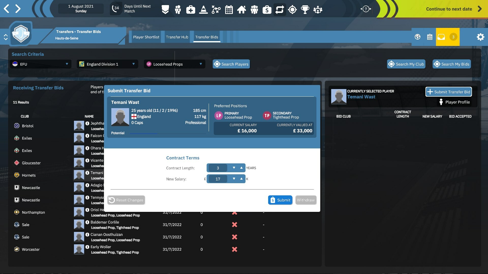Open the inbox icon showing 3 messages
Viewport: 488px width, 274px height.
441,37
